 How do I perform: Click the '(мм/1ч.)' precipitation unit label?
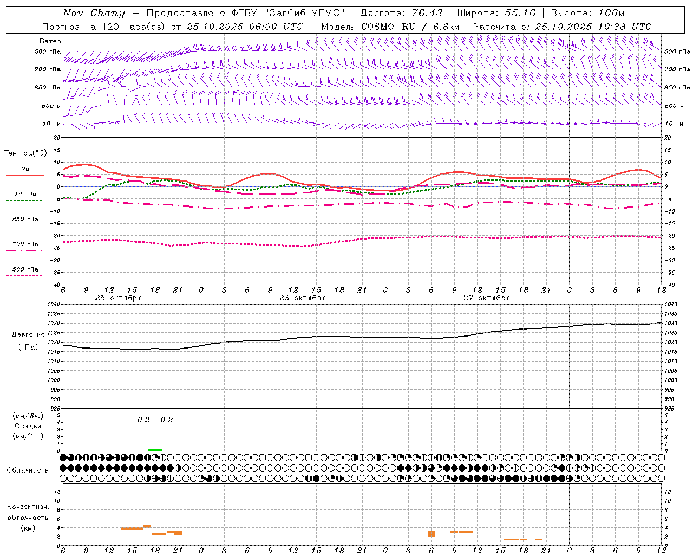pyautogui.click(x=28, y=436)
